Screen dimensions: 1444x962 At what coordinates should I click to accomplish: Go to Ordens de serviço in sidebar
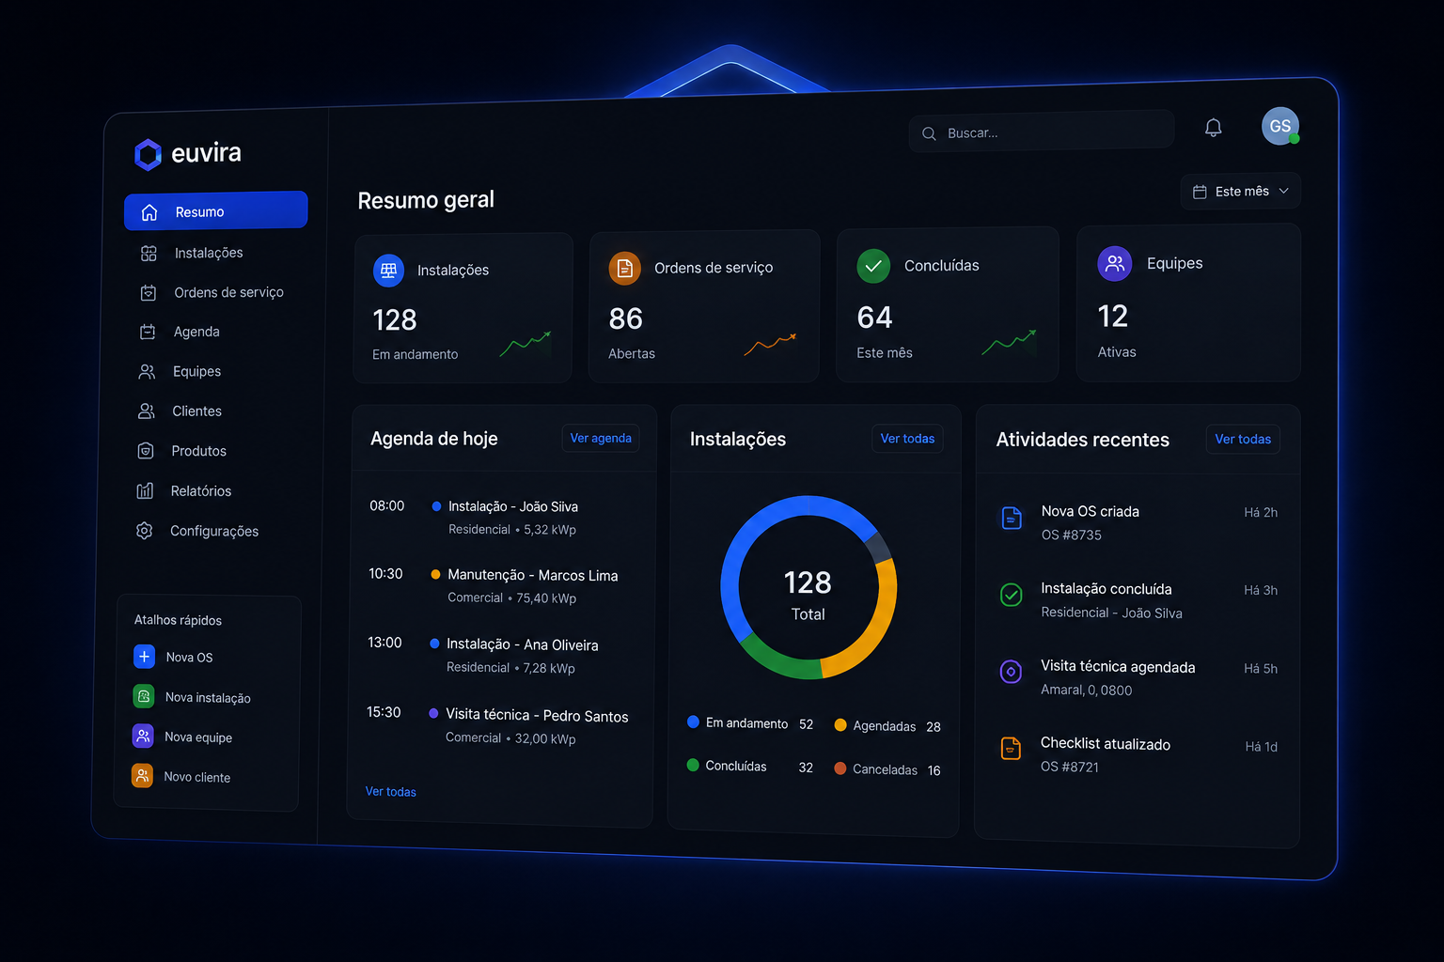coord(228,292)
